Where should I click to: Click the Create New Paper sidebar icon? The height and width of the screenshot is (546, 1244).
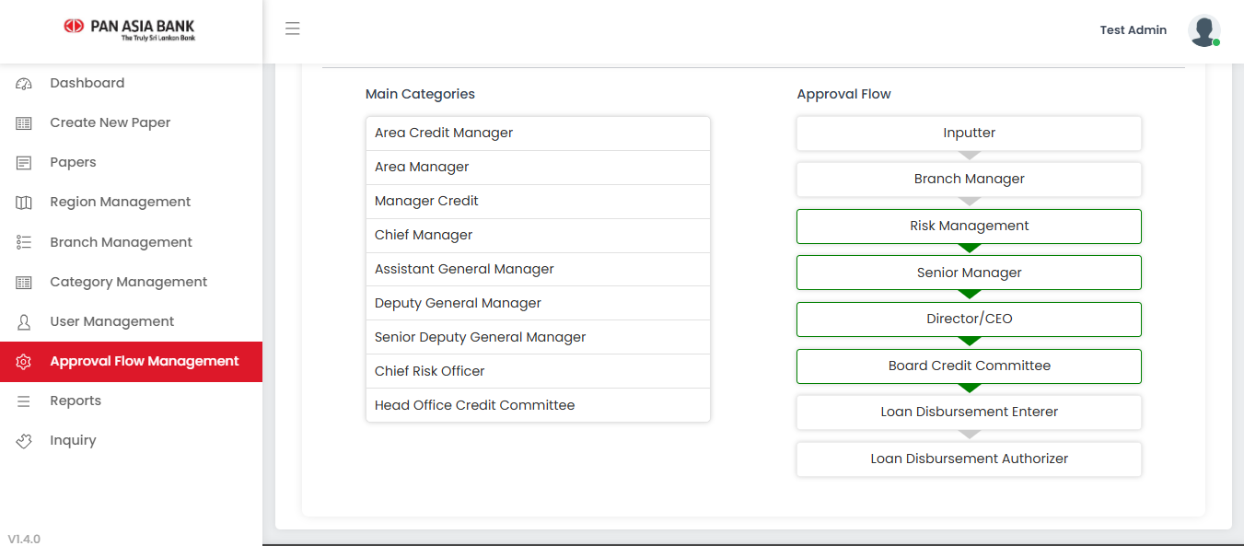(x=24, y=123)
